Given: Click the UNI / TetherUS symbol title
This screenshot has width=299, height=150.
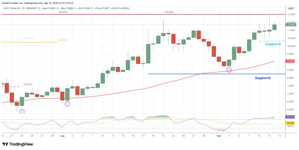Looking at the screenshot, I should coord(14,8).
